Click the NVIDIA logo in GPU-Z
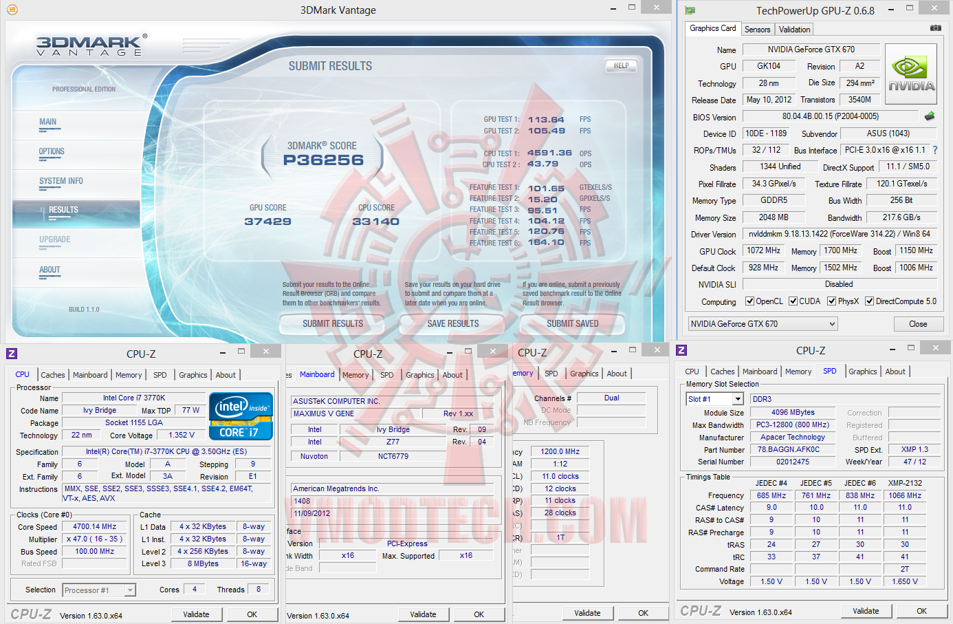The height and width of the screenshot is (624, 953). (x=911, y=74)
